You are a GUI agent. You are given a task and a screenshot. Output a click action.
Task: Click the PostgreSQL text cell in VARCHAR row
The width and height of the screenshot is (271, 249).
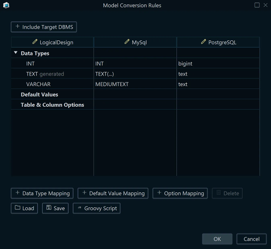[x=218, y=84]
